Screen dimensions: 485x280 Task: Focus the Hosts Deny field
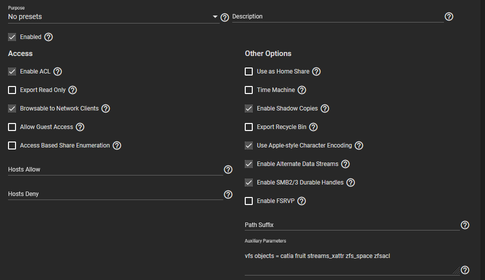(x=116, y=194)
